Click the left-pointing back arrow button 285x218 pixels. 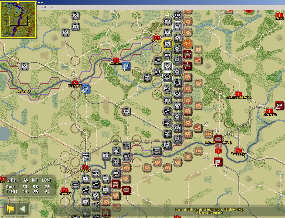[23, 209]
